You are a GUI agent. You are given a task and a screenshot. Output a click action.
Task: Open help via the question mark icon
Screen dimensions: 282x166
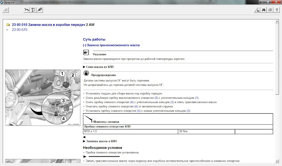click(276, 10)
